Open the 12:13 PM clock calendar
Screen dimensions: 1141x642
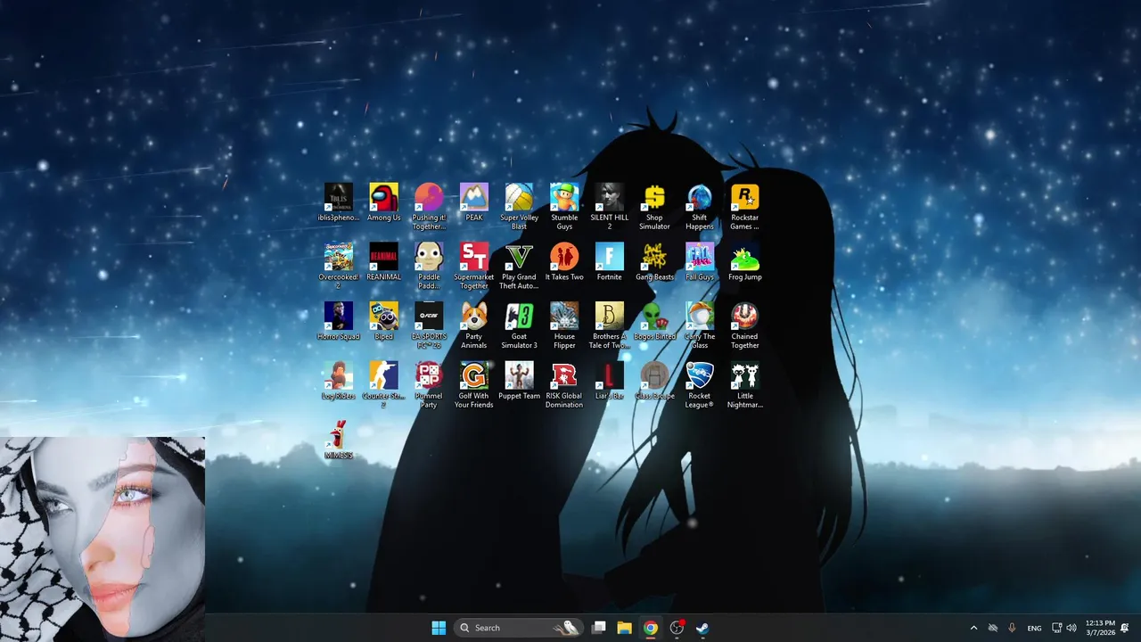click(x=1098, y=628)
